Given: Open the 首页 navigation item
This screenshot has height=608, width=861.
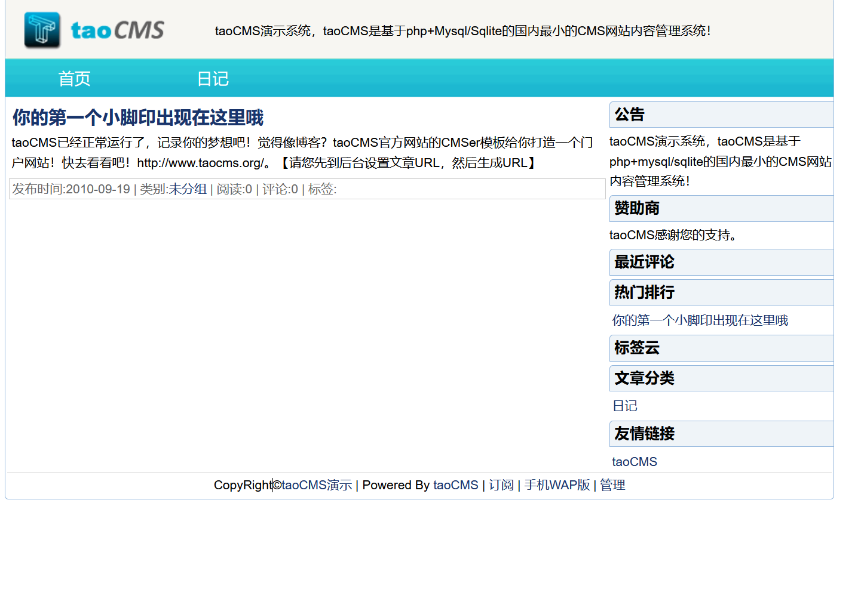Looking at the screenshot, I should [x=74, y=78].
